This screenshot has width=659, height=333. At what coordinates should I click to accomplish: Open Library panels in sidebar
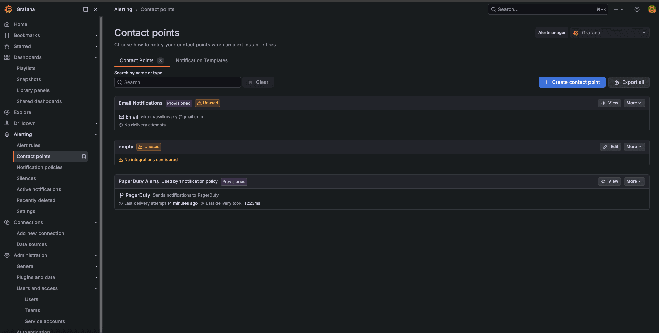(33, 90)
